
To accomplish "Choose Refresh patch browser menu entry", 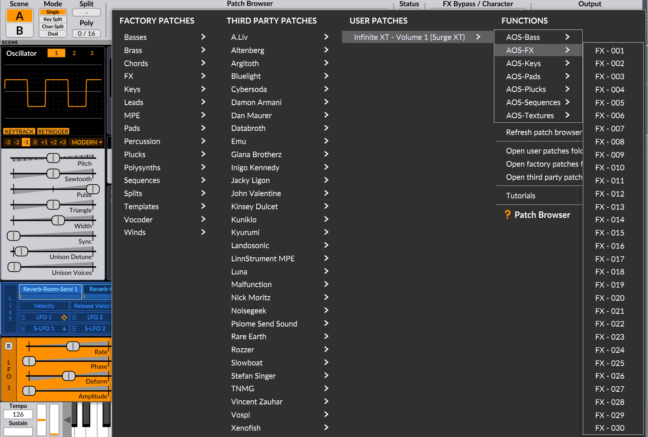I will pos(543,132).
